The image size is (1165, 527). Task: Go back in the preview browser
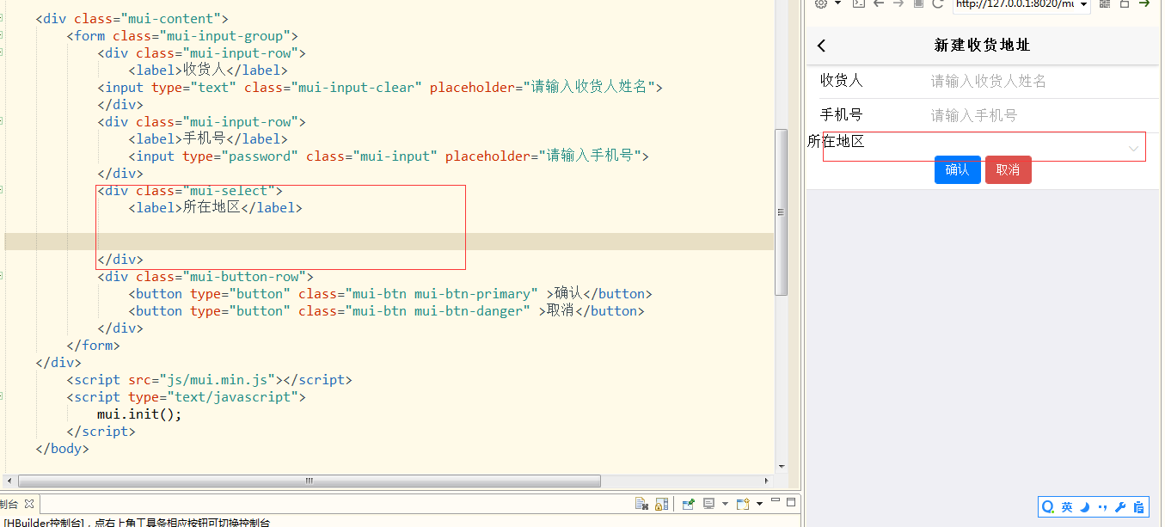click(879, 4)
